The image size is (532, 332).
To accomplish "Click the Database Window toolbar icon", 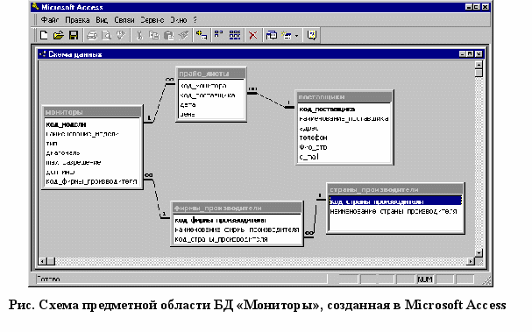I will click(272, 35).
